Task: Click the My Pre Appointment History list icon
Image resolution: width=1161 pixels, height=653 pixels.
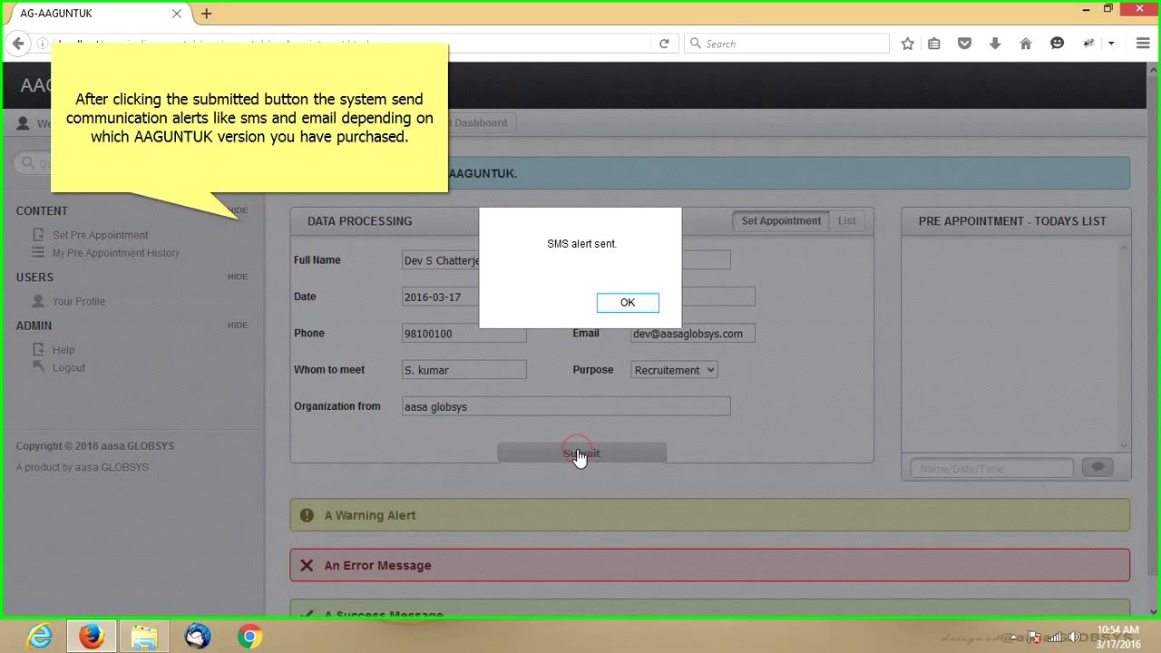Action: tap(38, 252)
